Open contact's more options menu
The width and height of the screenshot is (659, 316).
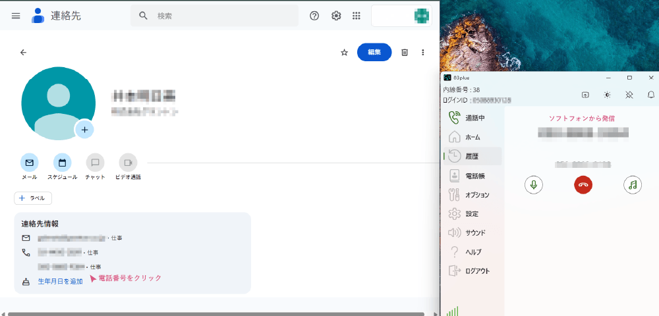[x=423, y=53]
